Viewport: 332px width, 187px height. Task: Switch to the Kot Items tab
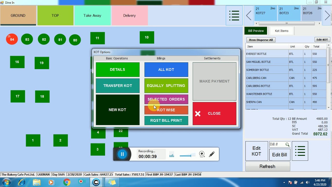point(282,31)
